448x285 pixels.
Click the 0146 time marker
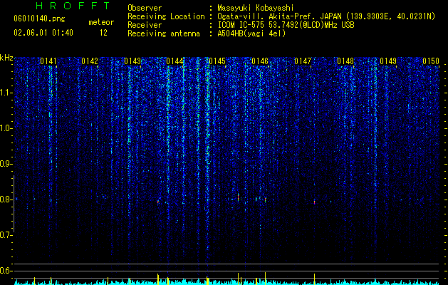point(260,61)
